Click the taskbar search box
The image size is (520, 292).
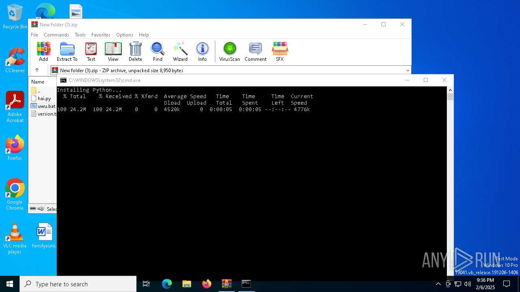78,284
